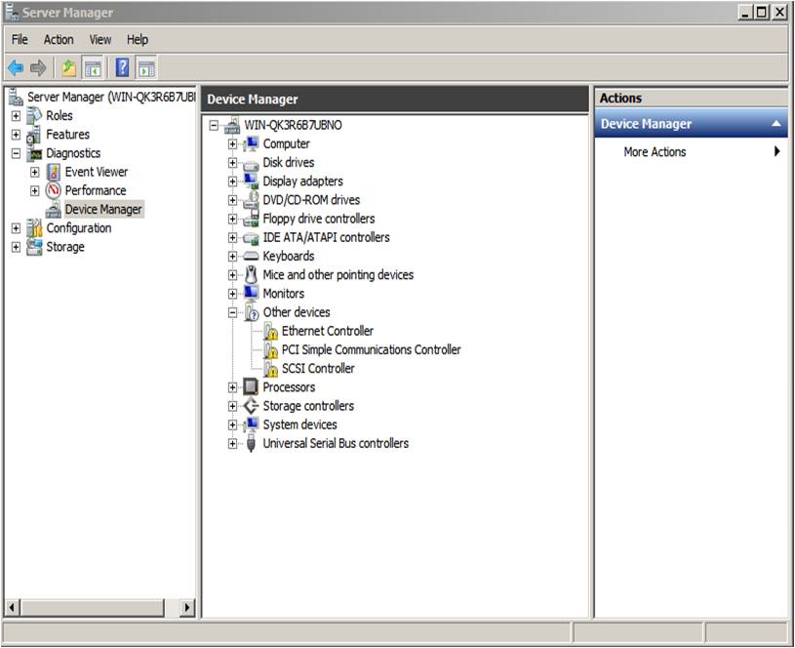This screenshot has height=648, width=795.
Task: Click the Back arrow toolbar icon
Action: coord(16,68)
